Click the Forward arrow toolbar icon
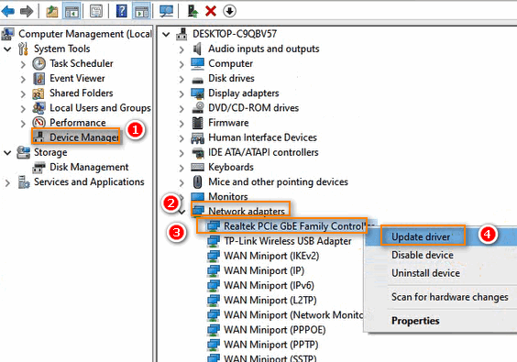Screen dimensions: 517x362 pos(27,11)
